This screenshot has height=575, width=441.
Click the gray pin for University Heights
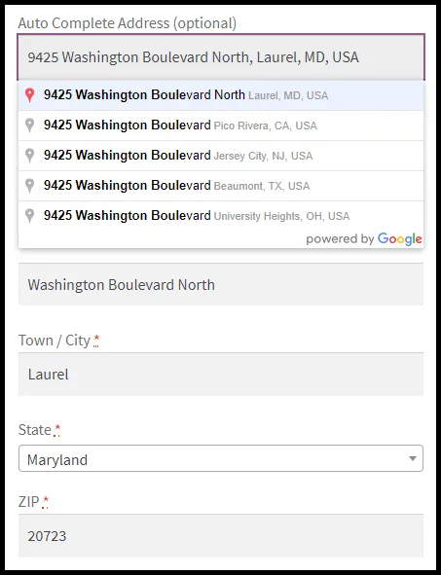pyautogui.click(x=30, y=216)
